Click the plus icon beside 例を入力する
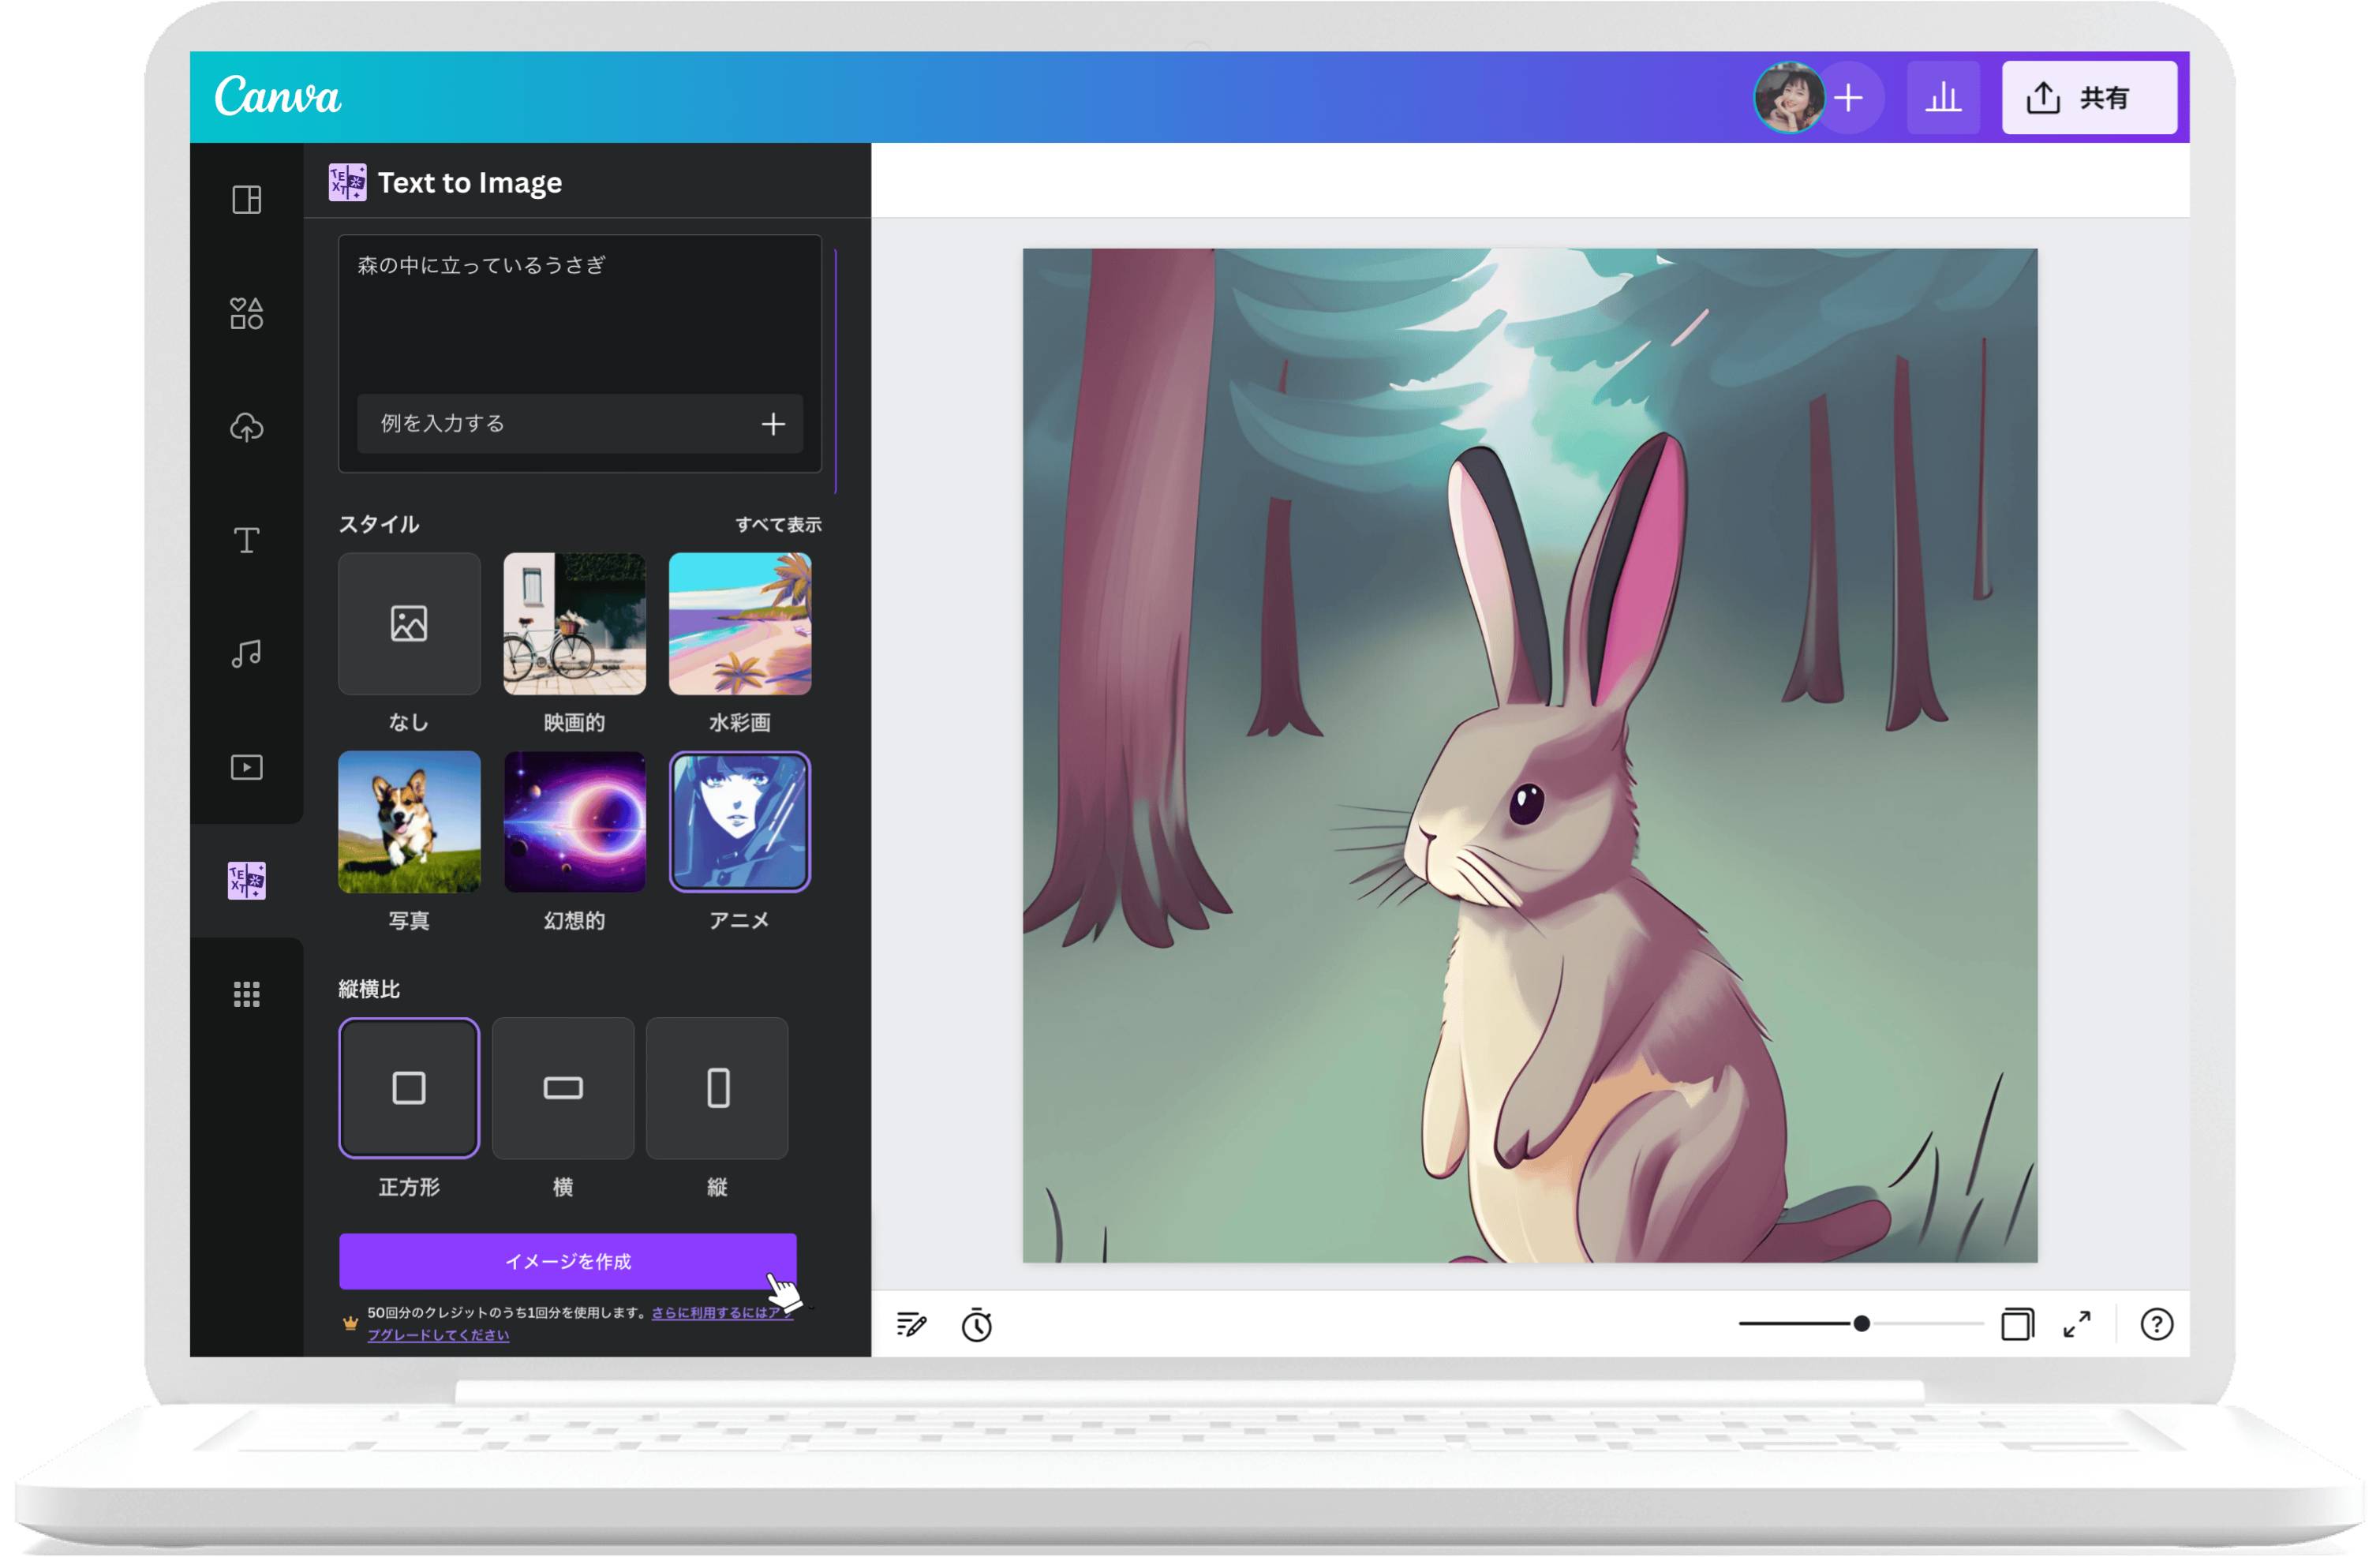This screenshot has height=1557, width=2380. 773,424
